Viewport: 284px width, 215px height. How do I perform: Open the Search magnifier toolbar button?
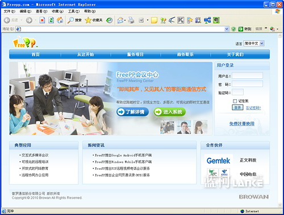click(x=74, y=20)
